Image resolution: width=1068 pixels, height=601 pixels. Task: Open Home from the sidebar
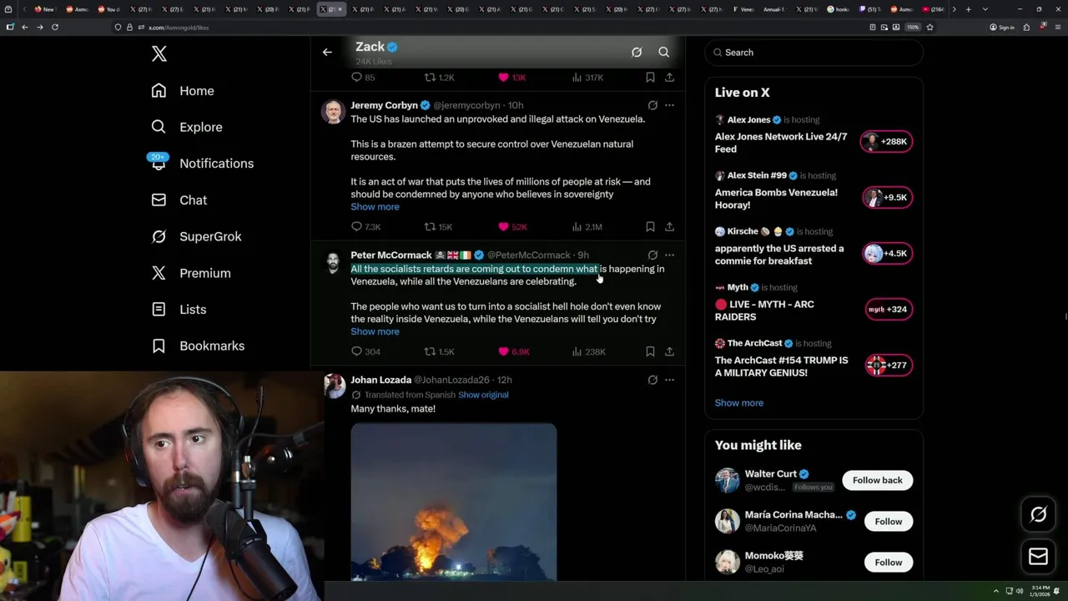pyautogui.click(x=182, y=91)
